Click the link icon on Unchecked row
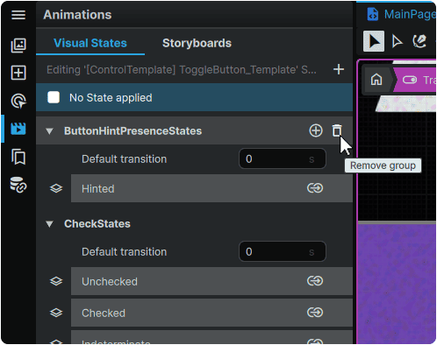 click(315, 281)
